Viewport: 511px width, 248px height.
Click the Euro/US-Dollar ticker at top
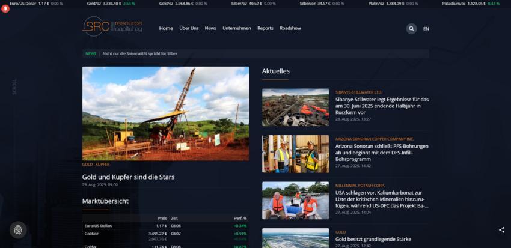[x=36, y=4]
